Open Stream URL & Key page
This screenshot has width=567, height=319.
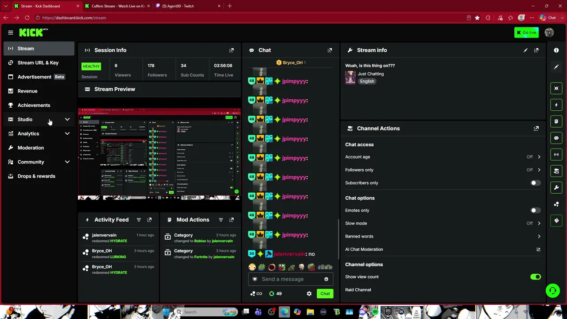coord(39,63)
